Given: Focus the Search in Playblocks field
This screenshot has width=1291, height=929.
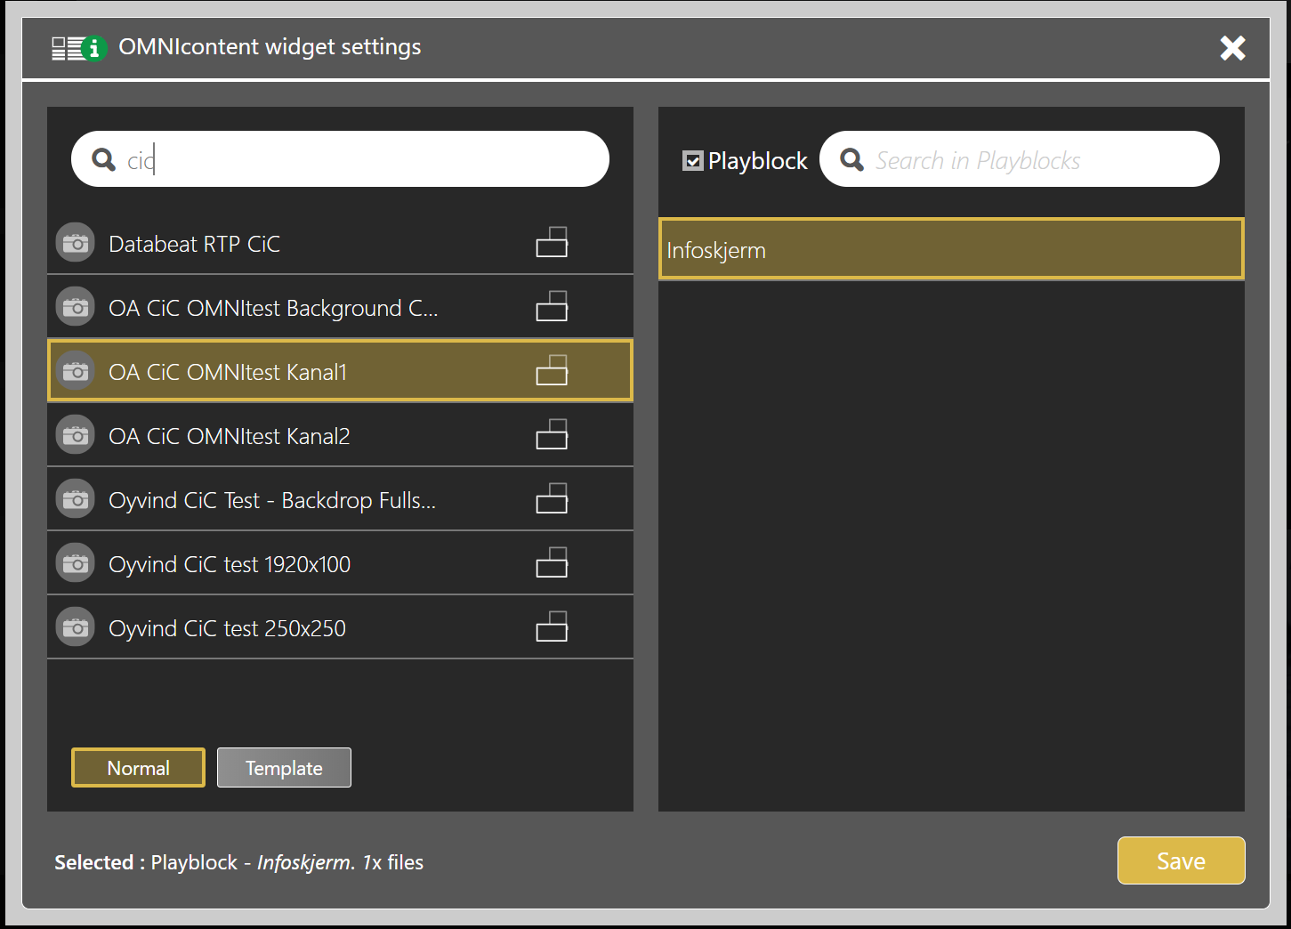Looking at the screenshot, I should (1020, 159).
